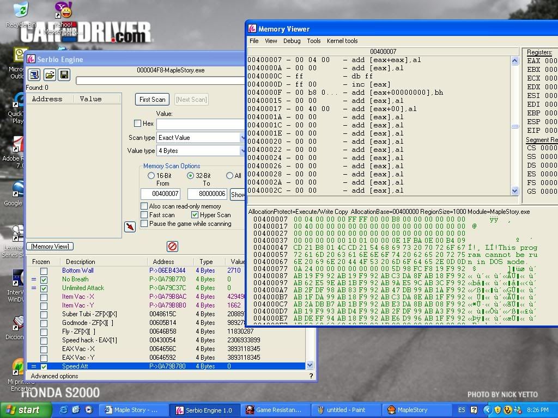Open Recycle Bin desktop icon

click(x=21, y=15)
